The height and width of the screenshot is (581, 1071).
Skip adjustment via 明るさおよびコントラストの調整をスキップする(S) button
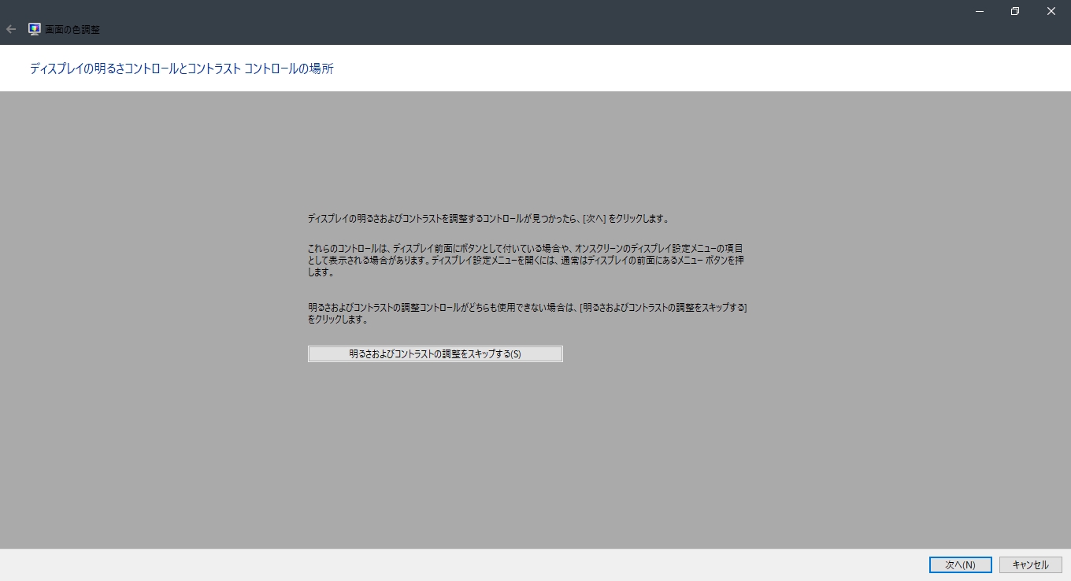(x=435, y=354)
